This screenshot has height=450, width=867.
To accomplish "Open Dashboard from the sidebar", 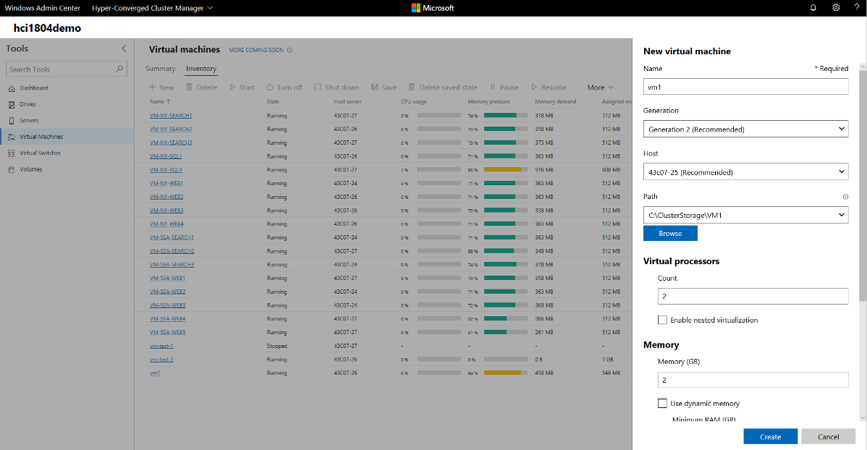I will (33, 88).
